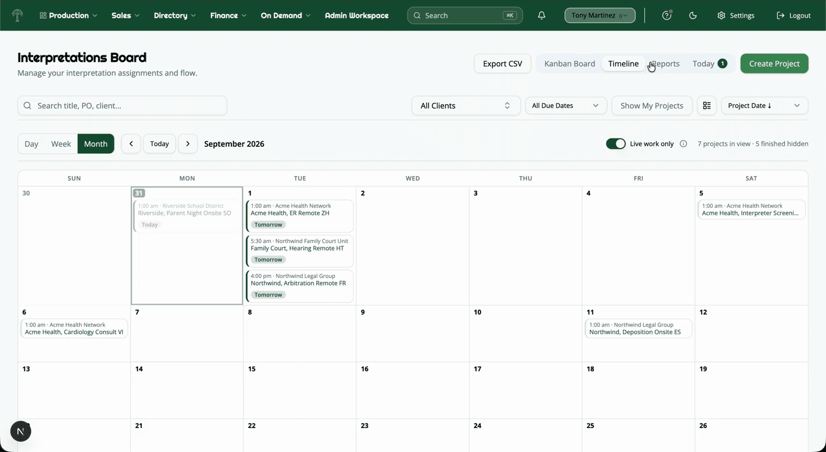
Task: Toggle the grouped list view icon
Action: coord(707,105)
